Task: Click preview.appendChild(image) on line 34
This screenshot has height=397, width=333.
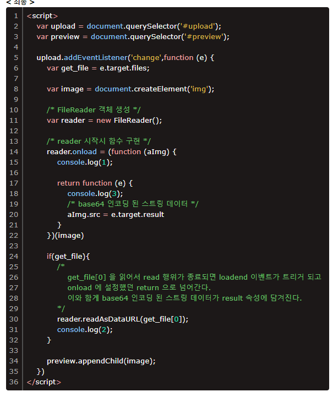Action: point(100,361)
